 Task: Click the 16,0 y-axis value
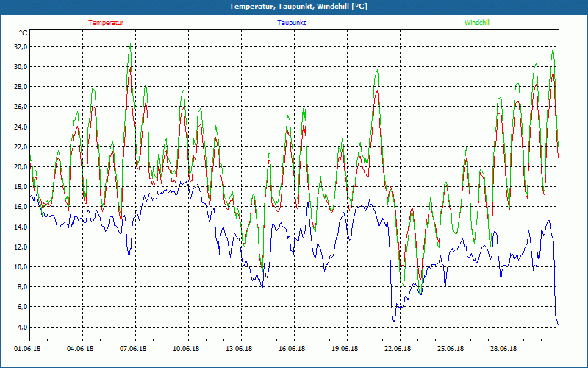(21, 207)
